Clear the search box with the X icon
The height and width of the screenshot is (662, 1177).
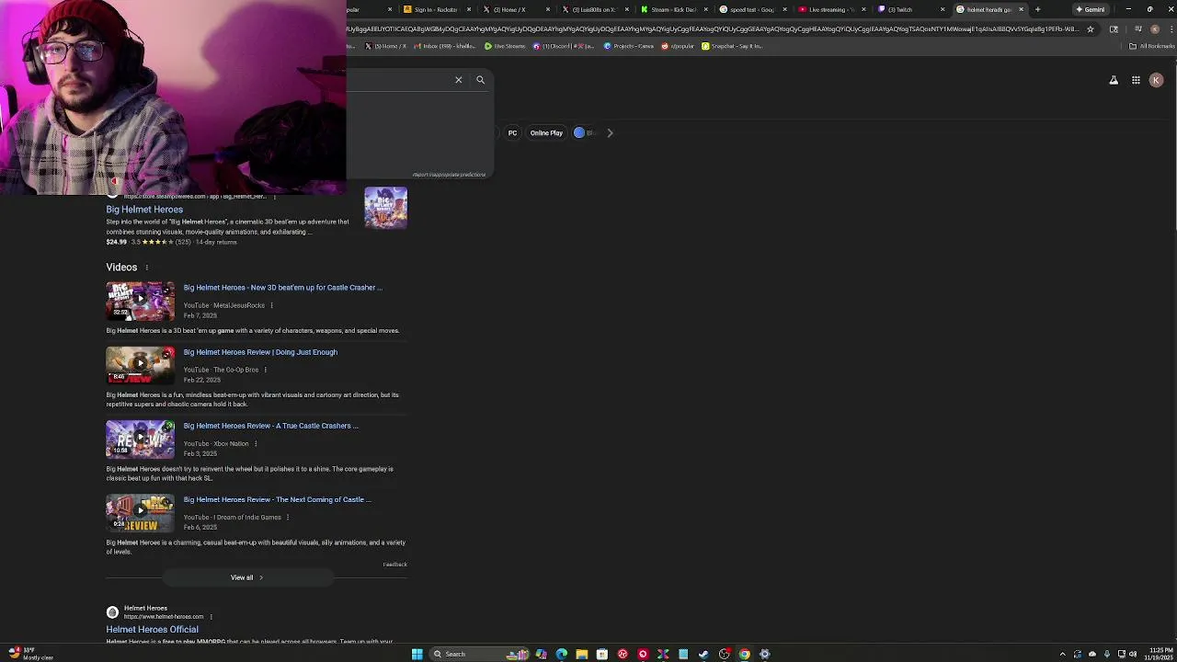tap(459, 80)
